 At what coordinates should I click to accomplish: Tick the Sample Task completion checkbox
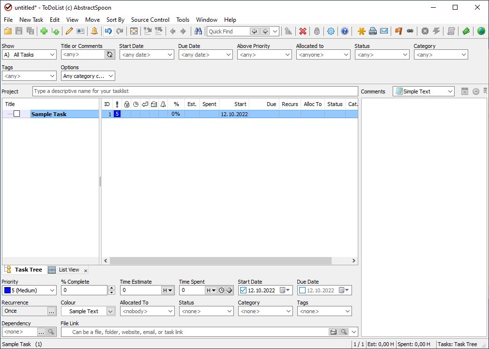pyautogui.click(x=17, y=114)
